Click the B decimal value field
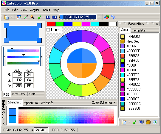 (17, 85)
